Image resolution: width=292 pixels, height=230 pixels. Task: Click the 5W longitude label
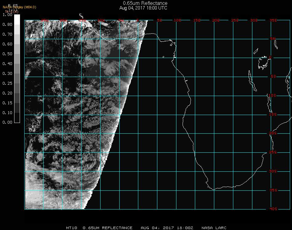(x=121, y=20)
